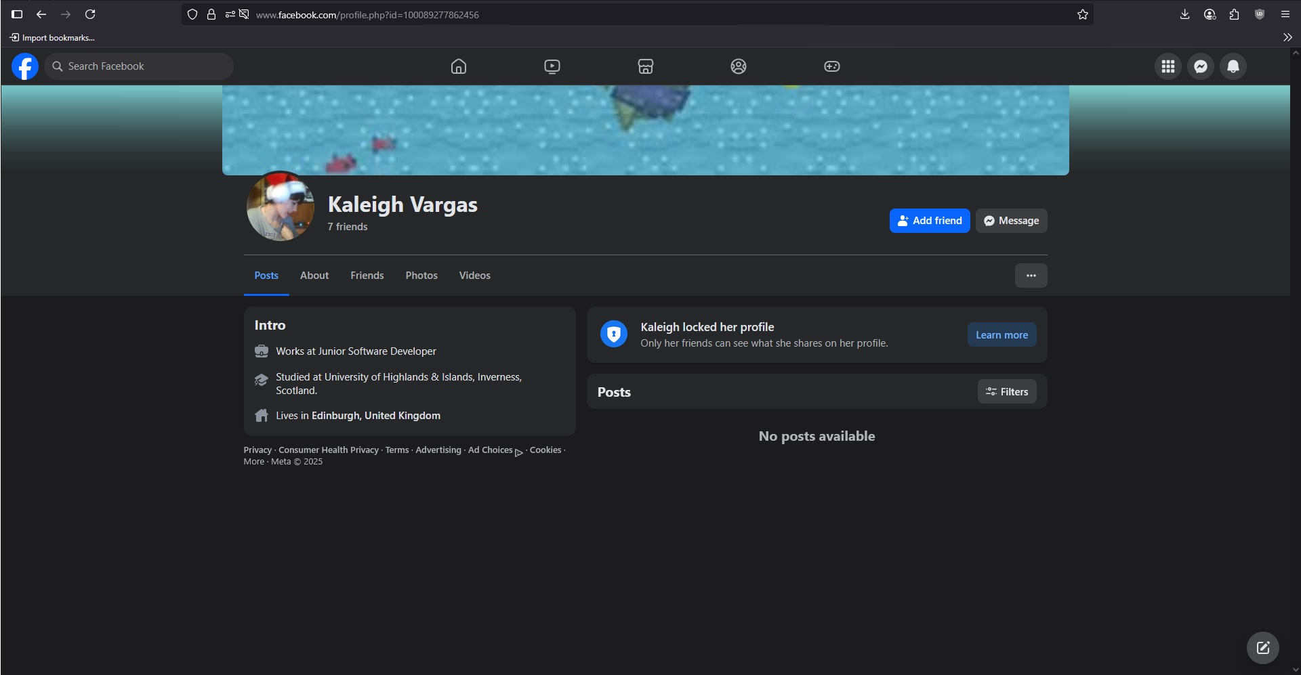Viewport: 1301px width, 675px height.
Task: Switch to the Friends tab
Action: pos(367,276)
